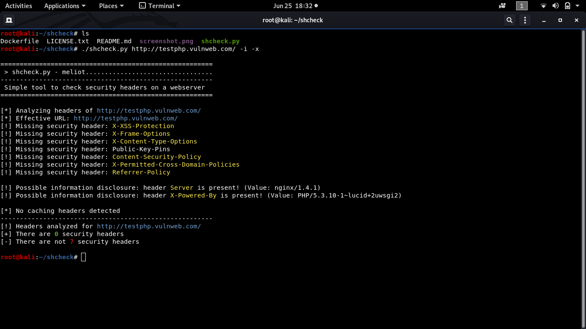
Task: Open the terminal three-dots menu
Action: tap(525, 20)
